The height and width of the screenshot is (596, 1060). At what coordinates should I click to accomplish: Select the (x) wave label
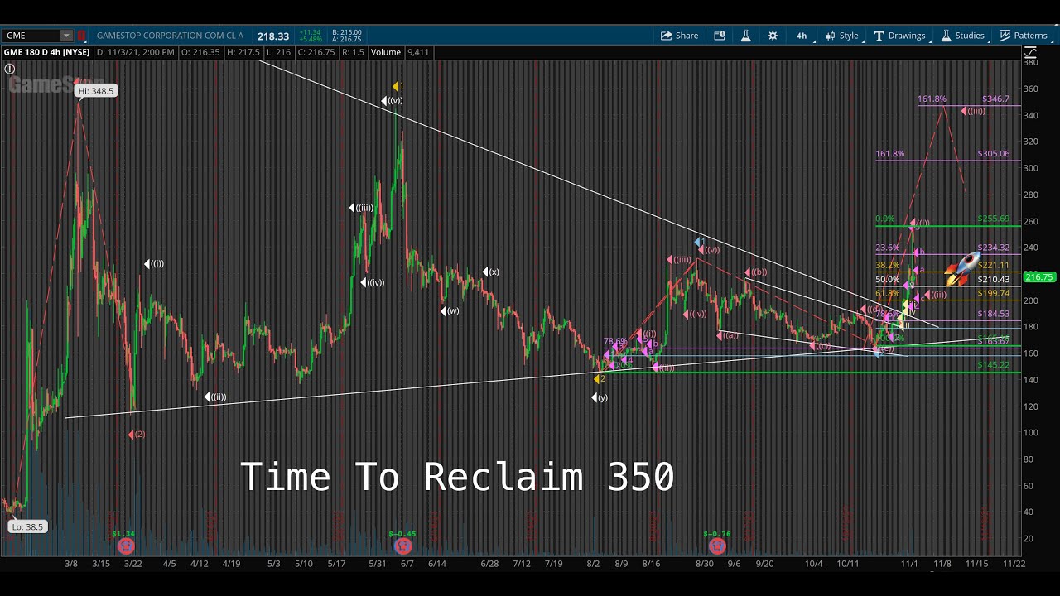(491, 272)
